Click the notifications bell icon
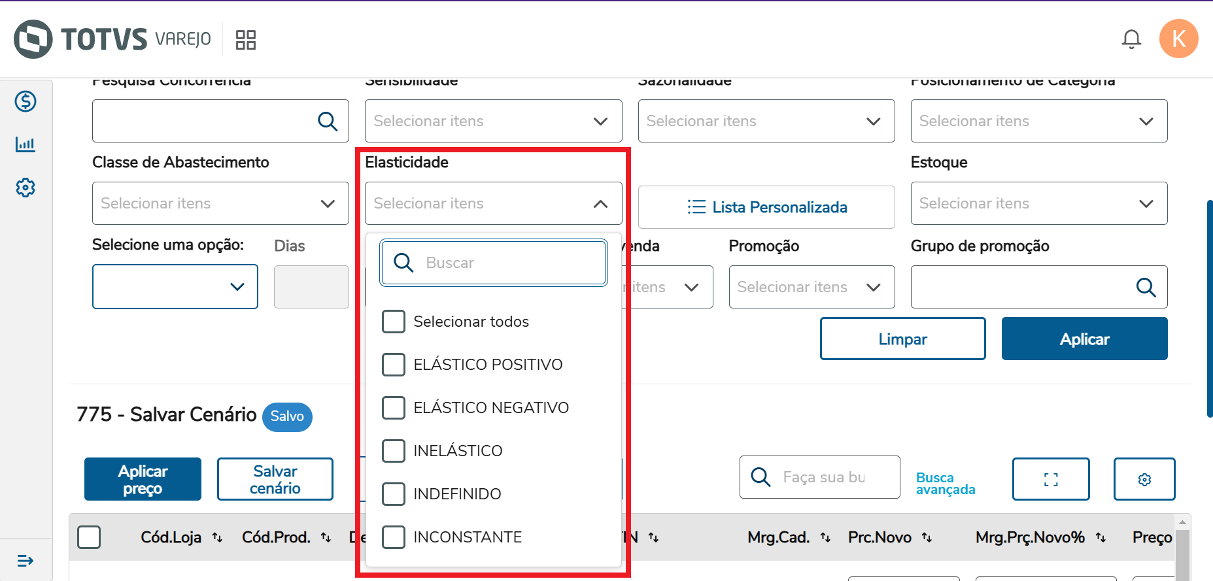 click(x=1131, y=39)
